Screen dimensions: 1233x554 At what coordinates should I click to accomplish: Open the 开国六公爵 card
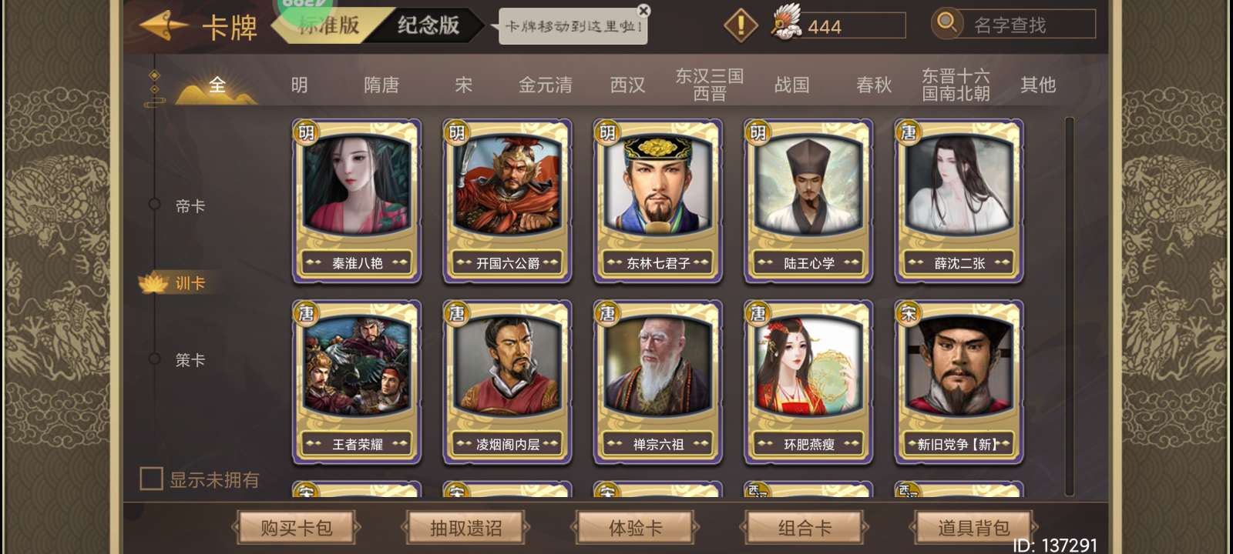507,201
